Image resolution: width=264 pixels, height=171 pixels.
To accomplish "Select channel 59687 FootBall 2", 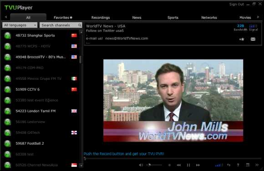I will 41,143.
